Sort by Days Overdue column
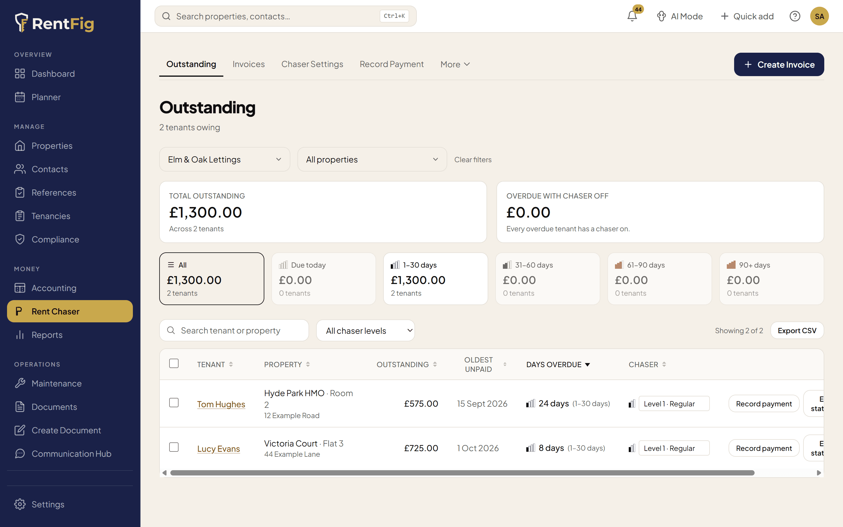 point(558,365)
